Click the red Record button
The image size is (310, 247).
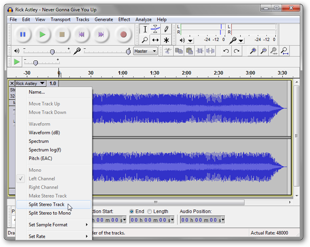(x=123, y=34)
